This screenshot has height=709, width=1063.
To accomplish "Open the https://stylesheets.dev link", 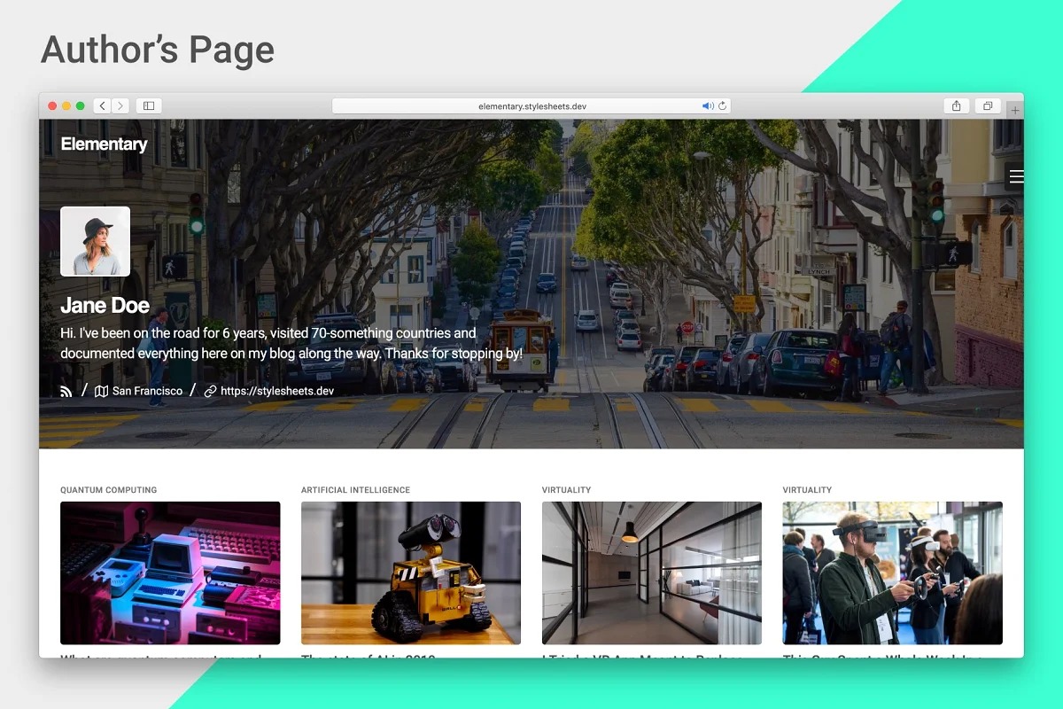I will coord(276,391).
